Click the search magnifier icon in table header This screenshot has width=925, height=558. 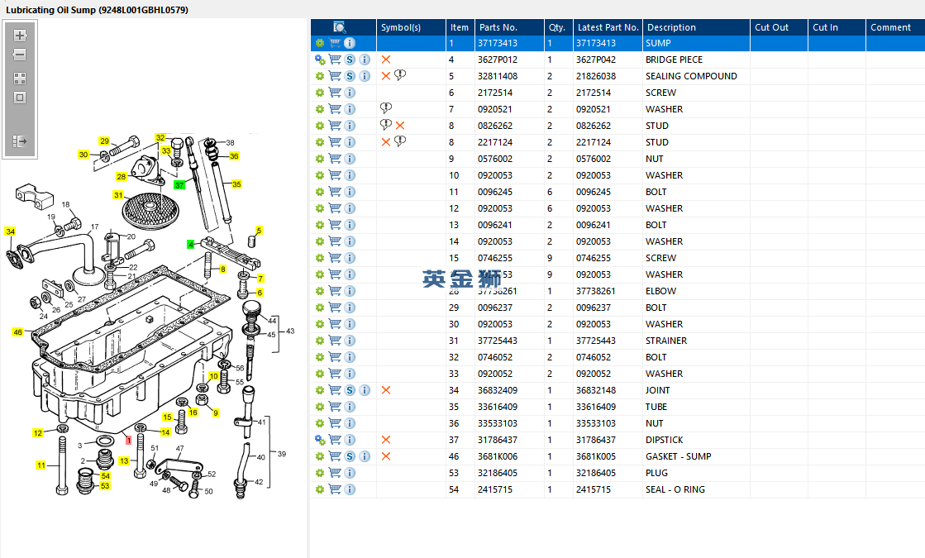point(340,27)
